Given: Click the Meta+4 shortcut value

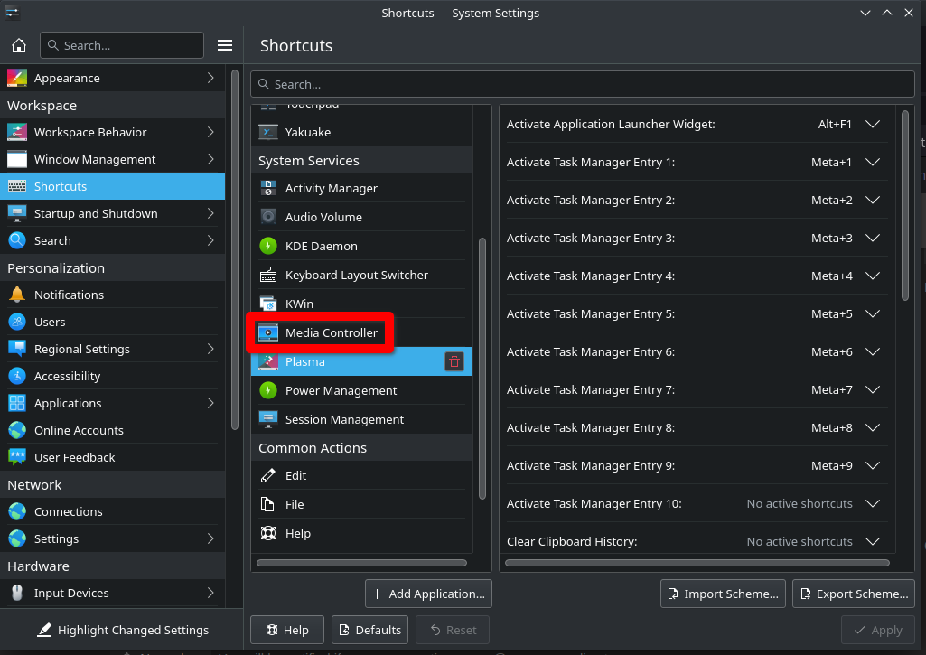Looking at the screenshot, I should pos(831,276).
